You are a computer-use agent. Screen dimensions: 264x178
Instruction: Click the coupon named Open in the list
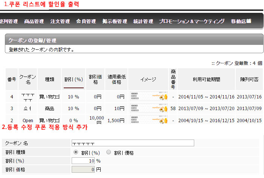coord(28,121)
